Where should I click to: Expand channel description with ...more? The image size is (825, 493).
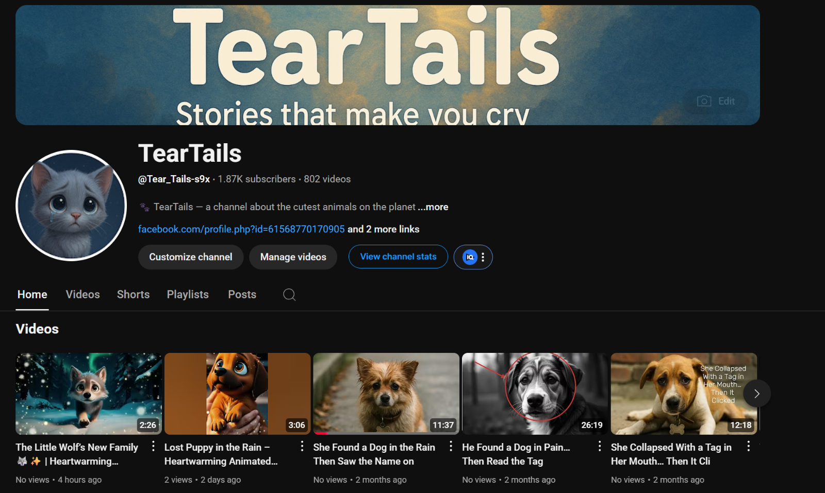[x=433, y=207]
